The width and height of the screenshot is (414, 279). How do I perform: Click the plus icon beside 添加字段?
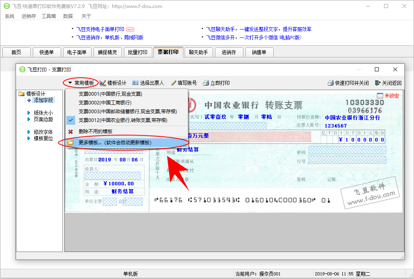[x=29, y=100]
